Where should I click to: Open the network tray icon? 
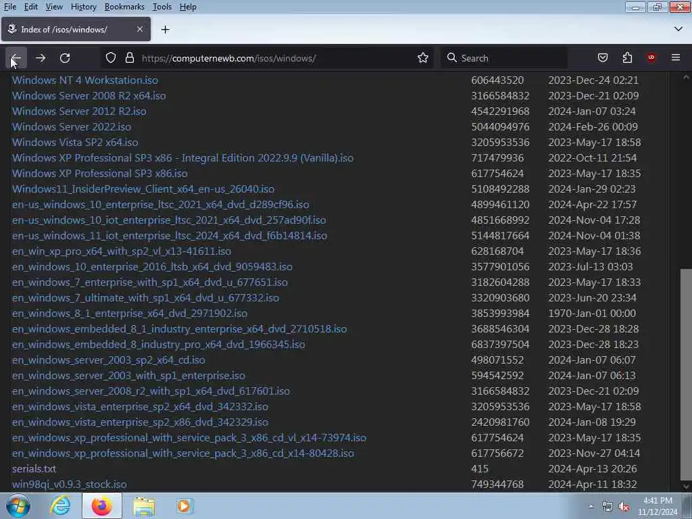608,507
